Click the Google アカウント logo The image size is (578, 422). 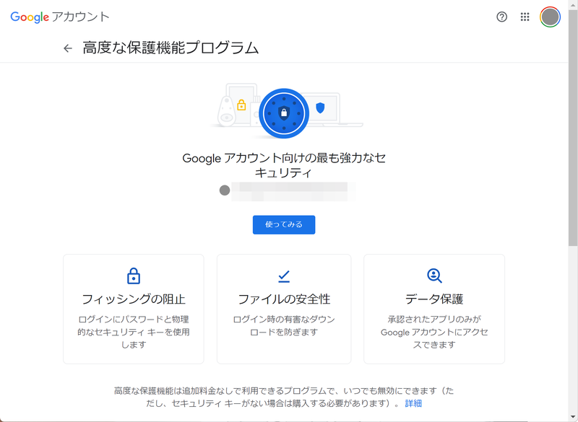pos(60,17)
